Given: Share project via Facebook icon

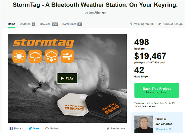Looking at the screenshot, I should [11, 128].
